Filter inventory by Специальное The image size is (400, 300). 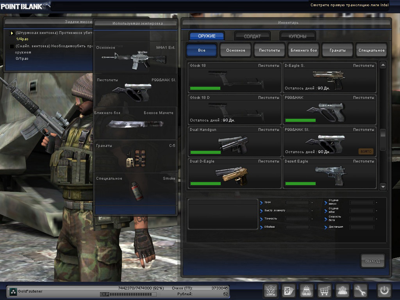pos(371,50)
